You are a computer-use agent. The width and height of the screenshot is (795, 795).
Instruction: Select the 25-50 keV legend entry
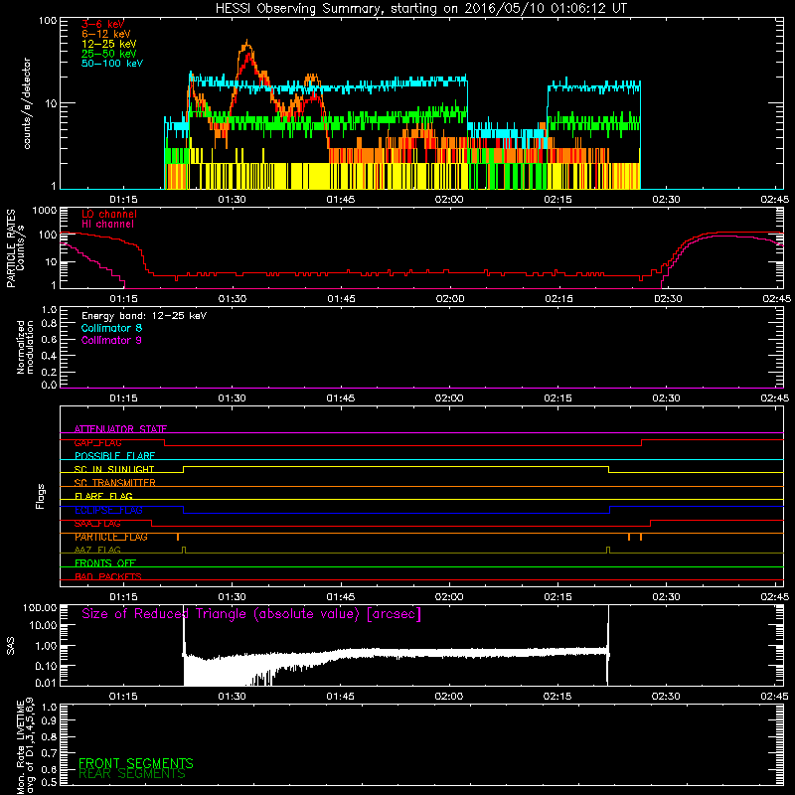pyautogui.click(x=108, y=54)
